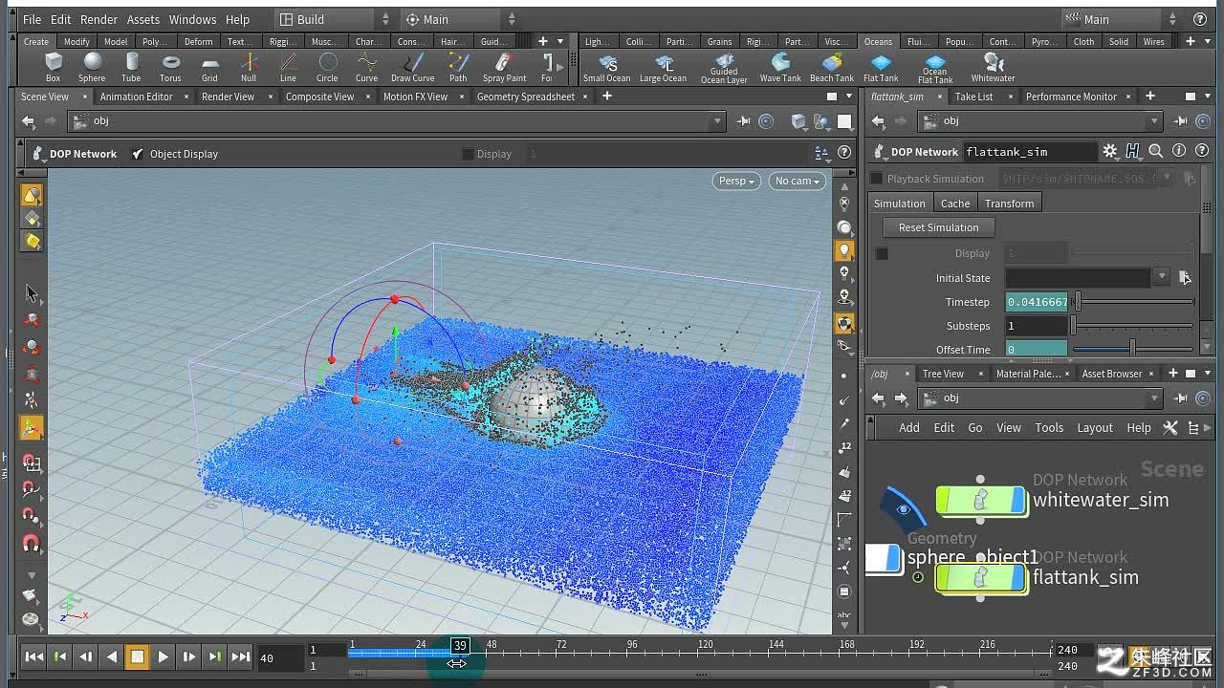Viewport: 1224px width, 688px height.
Task: Click the viewport help question icon
Action: click(844, 153)
